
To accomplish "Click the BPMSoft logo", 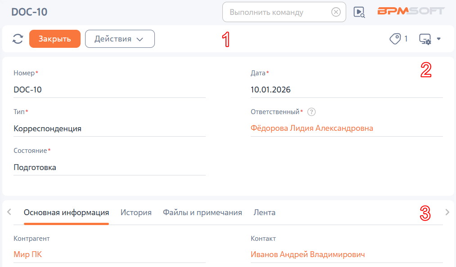I will click(x=411, y=11).
